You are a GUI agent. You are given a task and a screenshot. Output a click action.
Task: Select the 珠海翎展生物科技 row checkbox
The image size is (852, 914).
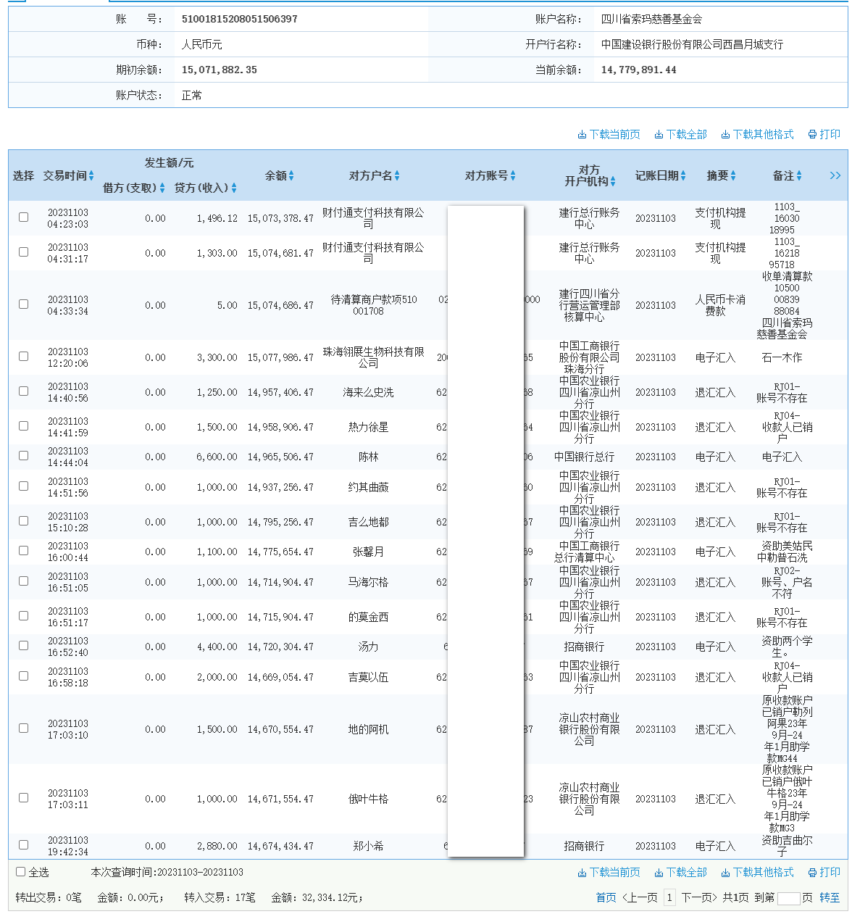24,356
